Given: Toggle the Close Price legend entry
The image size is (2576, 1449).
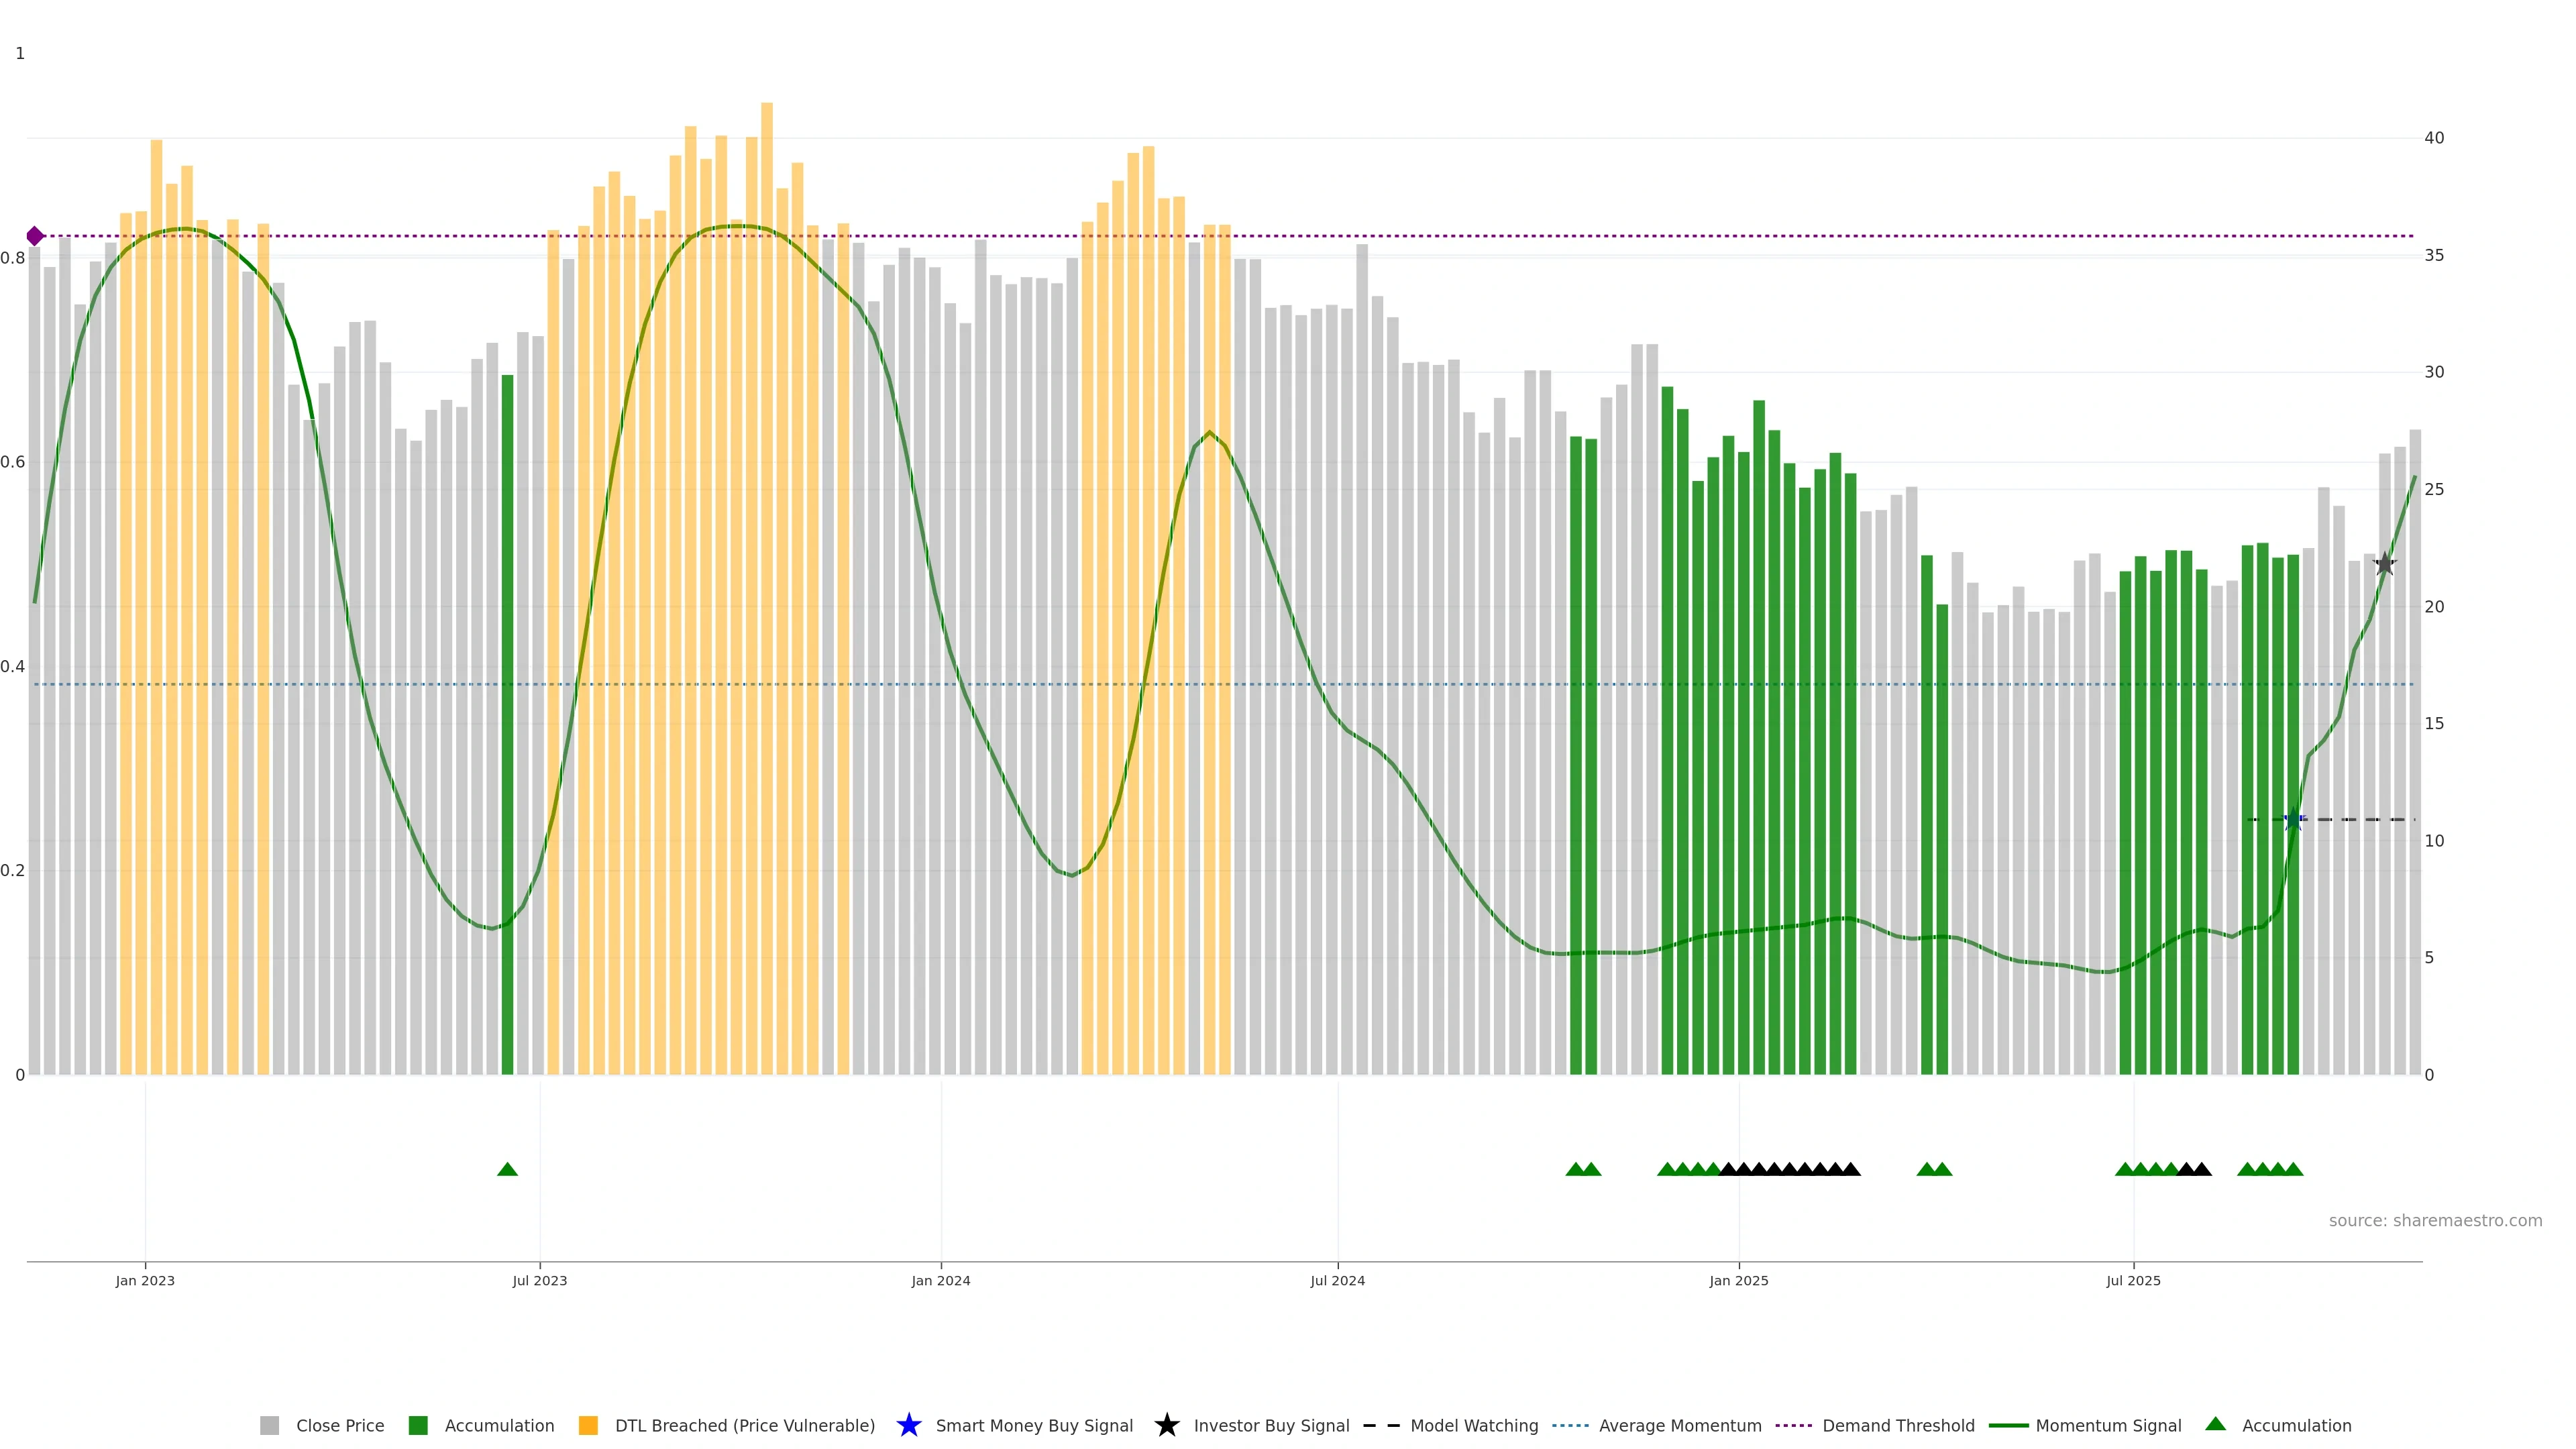Looking at the screenshot, I should [339, 1425].
